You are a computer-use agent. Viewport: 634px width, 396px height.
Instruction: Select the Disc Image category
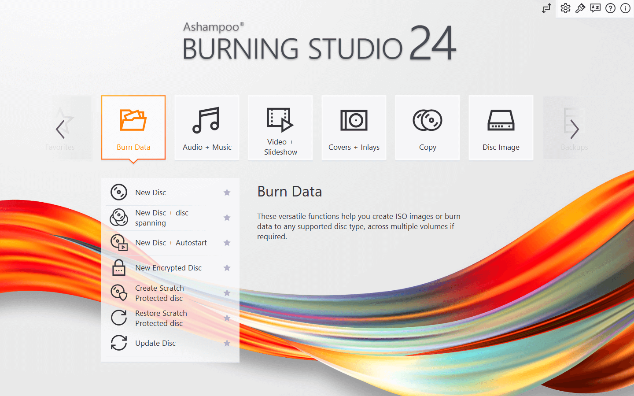pyautogui.click(x=501, y=128)
